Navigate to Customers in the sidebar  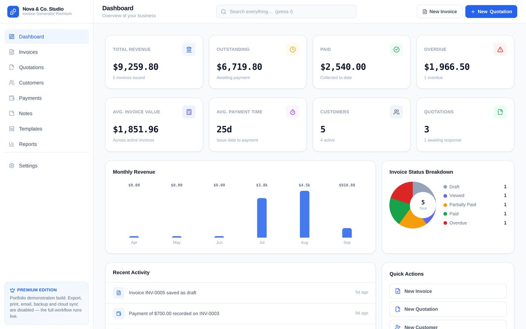(x=46, y=83)
